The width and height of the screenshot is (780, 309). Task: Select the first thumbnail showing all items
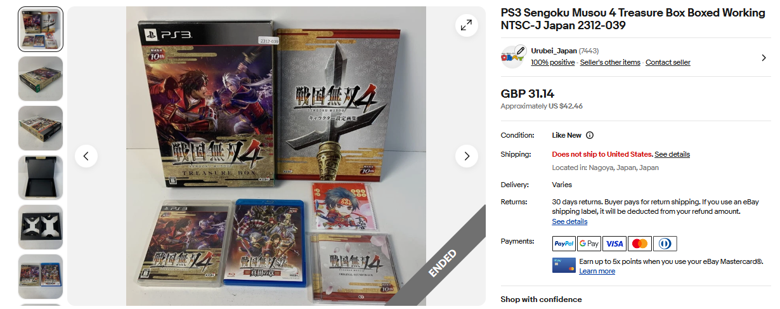[x=41, y=29]
